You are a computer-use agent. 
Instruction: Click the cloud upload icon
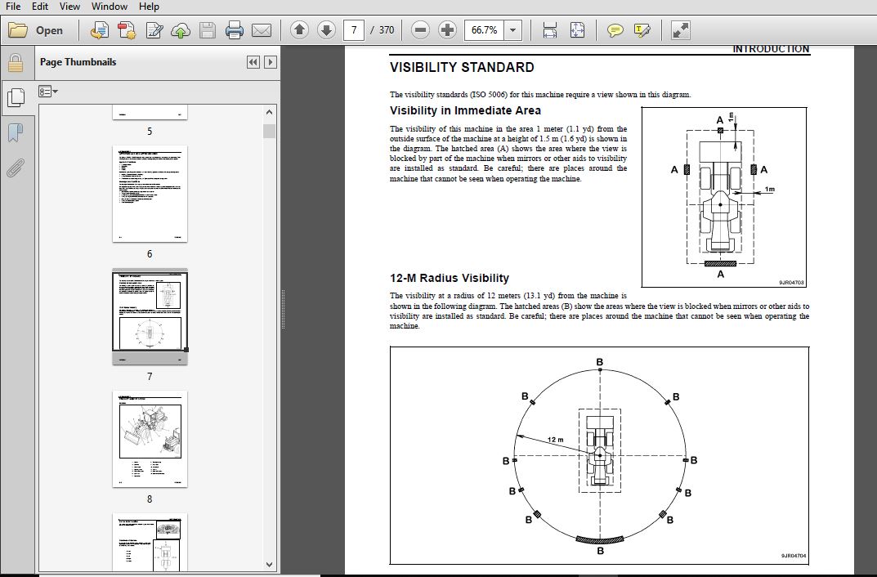tap(181, 30)
